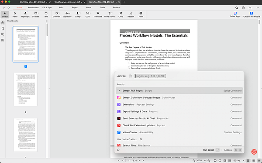Toggle full screen fit page
This screenshot has width=262, height=163.
tap(215, 160)
